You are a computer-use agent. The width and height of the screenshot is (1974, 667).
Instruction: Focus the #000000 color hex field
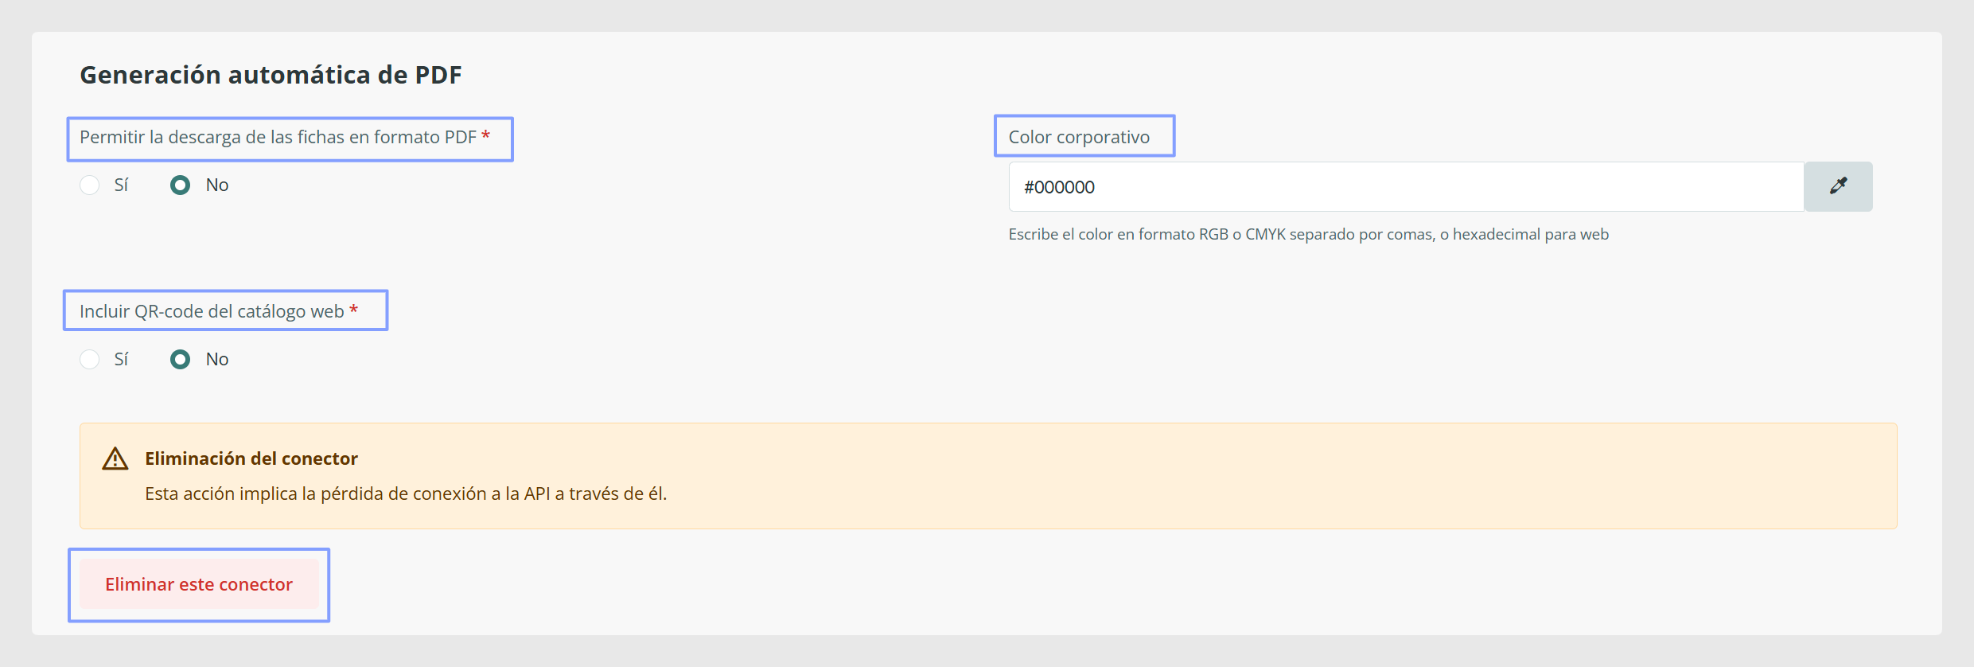(1406, 186)
